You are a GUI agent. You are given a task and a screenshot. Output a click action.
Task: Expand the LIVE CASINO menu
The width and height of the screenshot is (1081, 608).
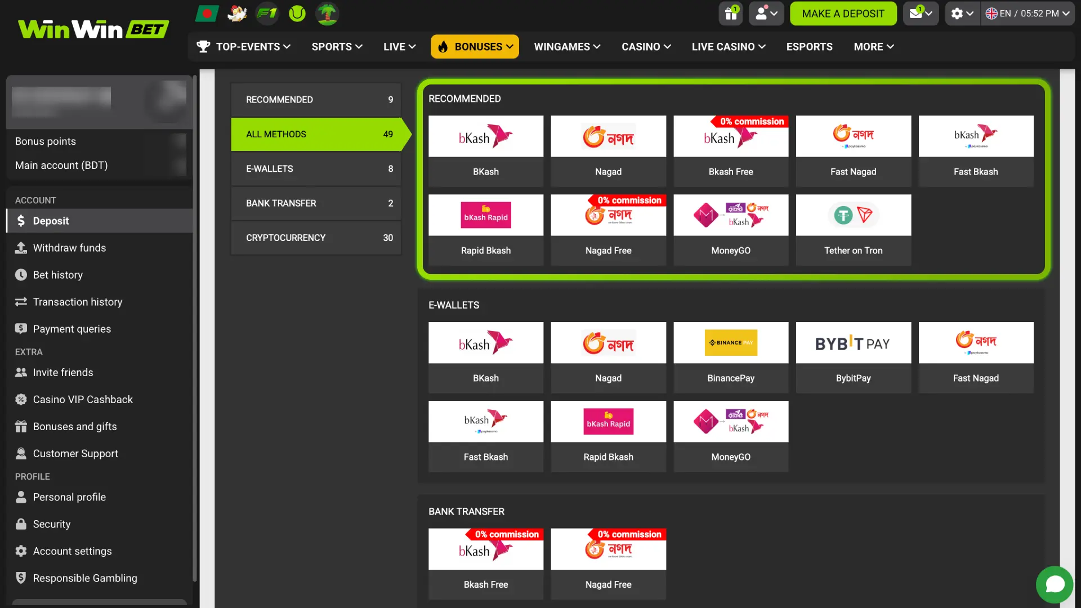click(729, 47)
